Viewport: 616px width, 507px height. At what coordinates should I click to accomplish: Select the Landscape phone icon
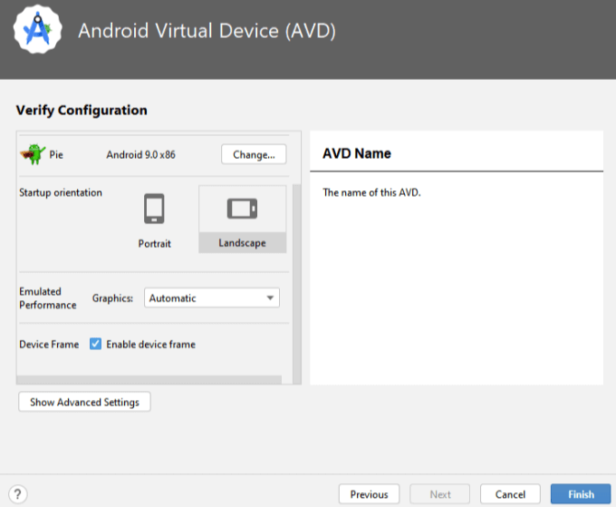(242, 209)
